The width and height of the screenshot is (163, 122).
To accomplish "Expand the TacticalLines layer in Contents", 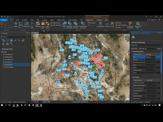I will [x=2, y=62].
